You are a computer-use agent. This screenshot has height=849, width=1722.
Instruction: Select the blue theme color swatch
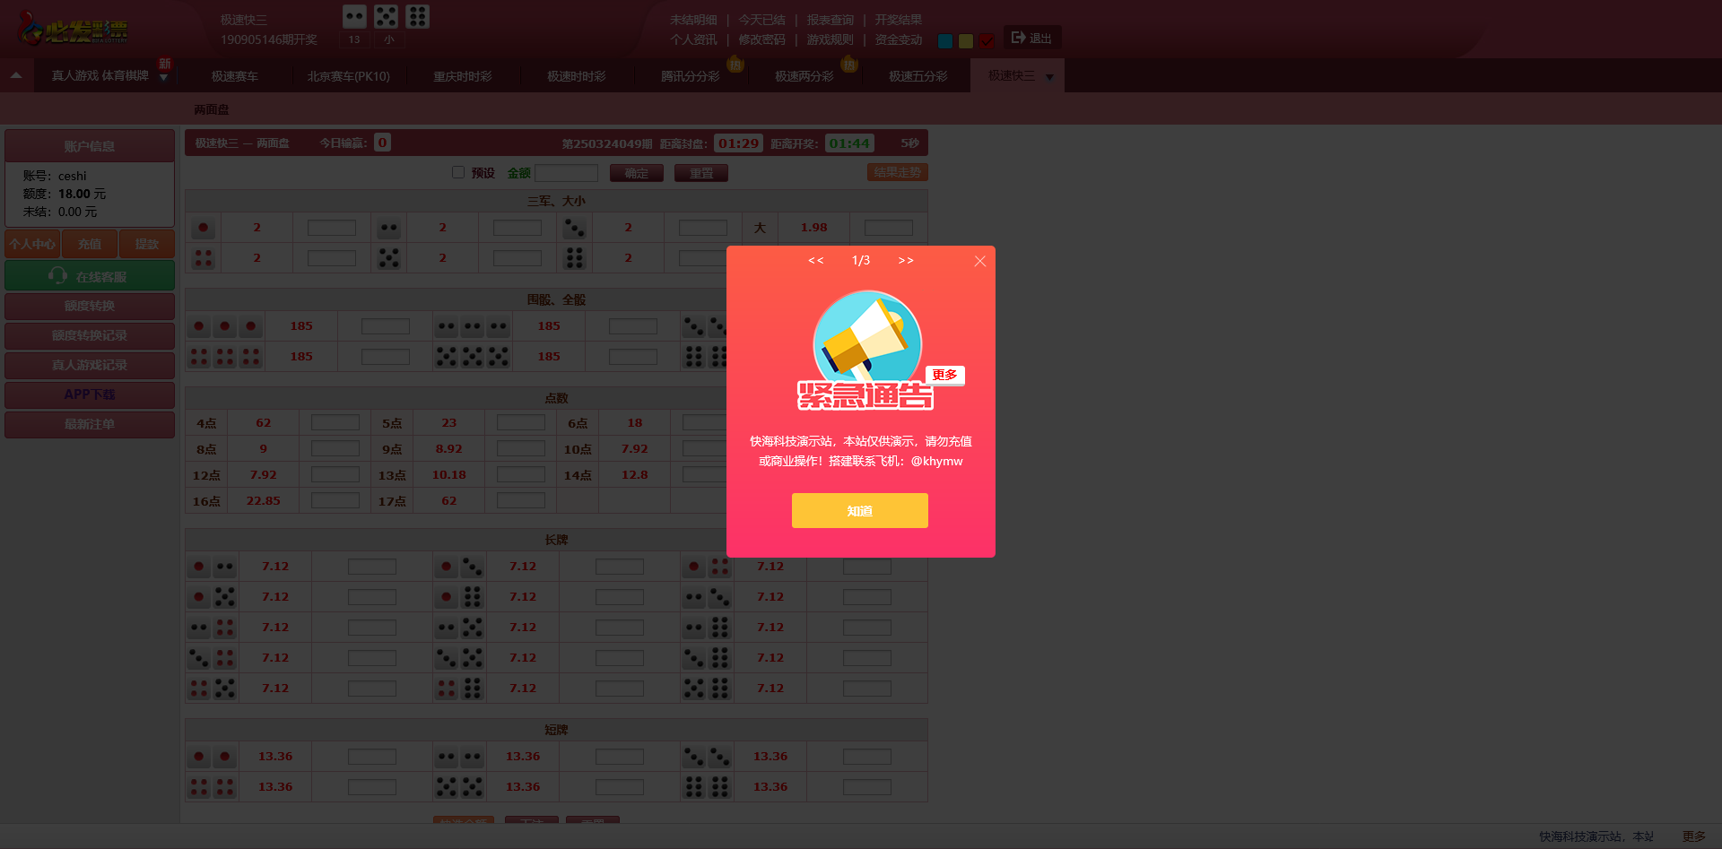point(944,40)
